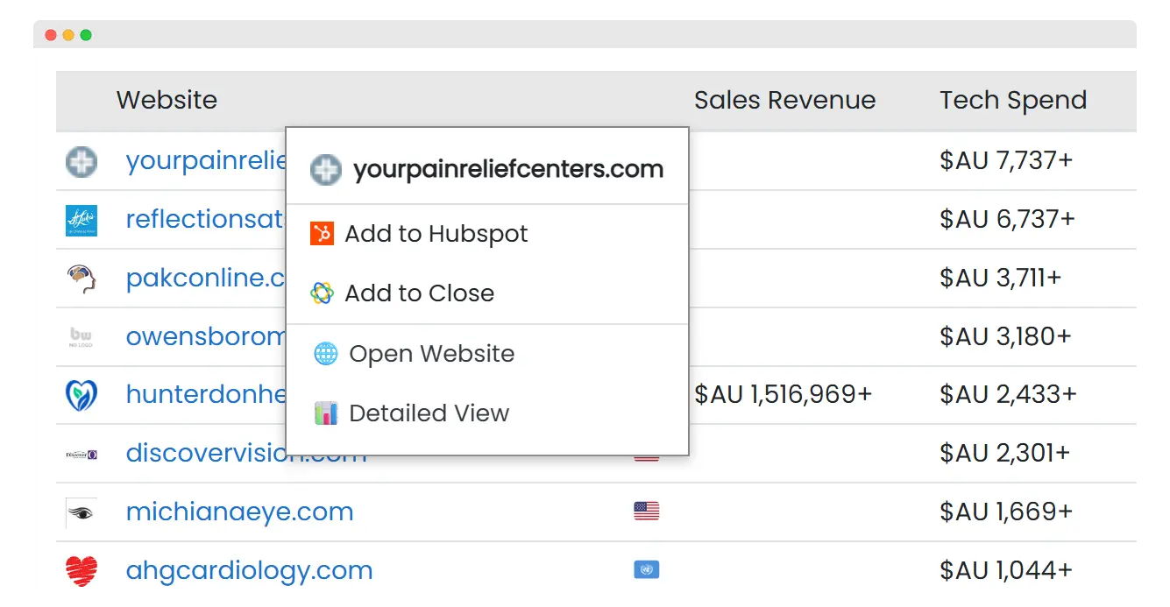Viewport: 1170px width, 607px height.
Task: Click the hunterdon heart-leaf logo icon
Action: click(82, 395)
